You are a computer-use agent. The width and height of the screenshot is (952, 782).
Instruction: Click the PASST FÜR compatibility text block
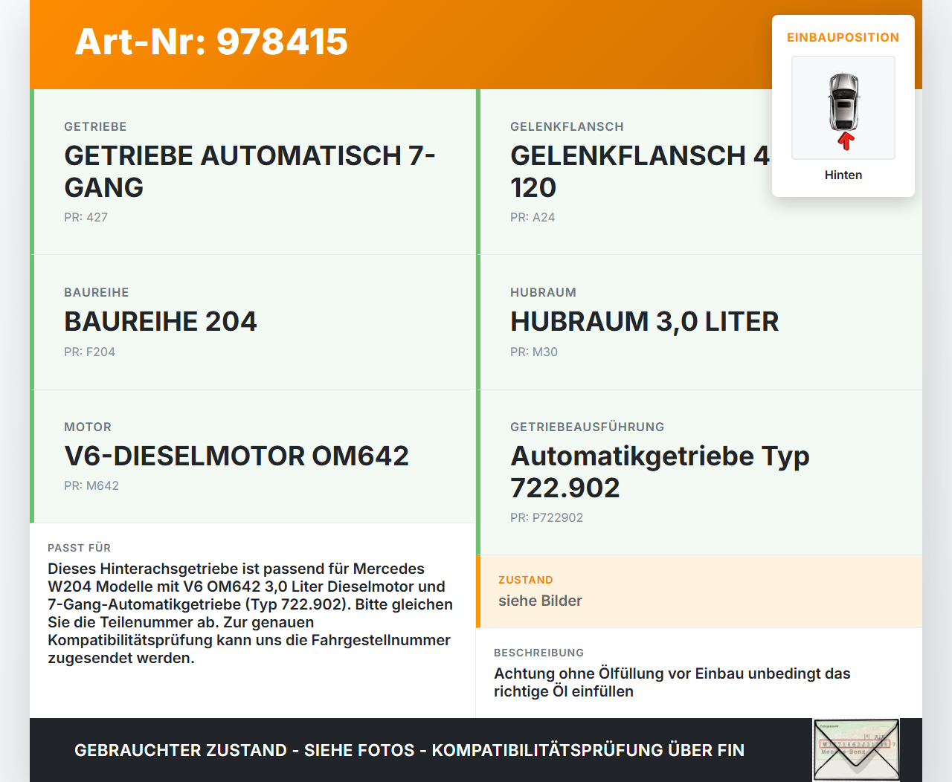[250, 613]
